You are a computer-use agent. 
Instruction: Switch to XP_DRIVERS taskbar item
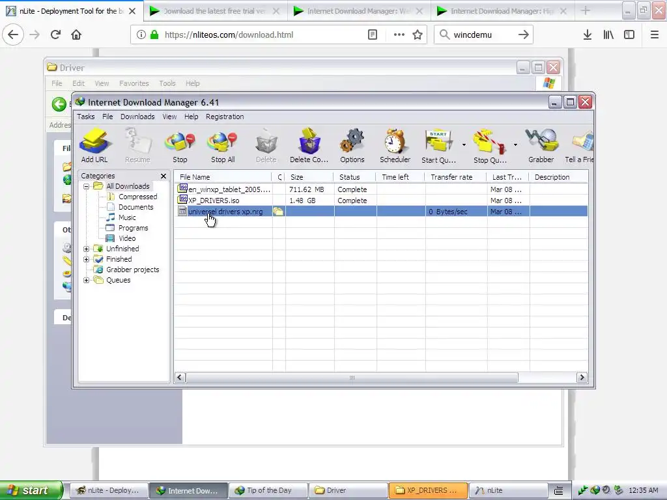(x=428, y=490)
